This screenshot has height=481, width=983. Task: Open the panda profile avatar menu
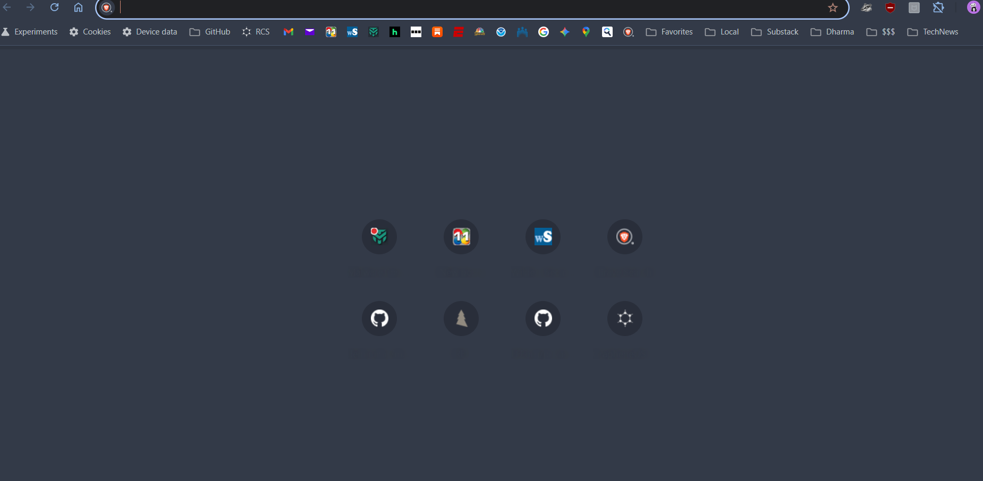tap(973, 7)
